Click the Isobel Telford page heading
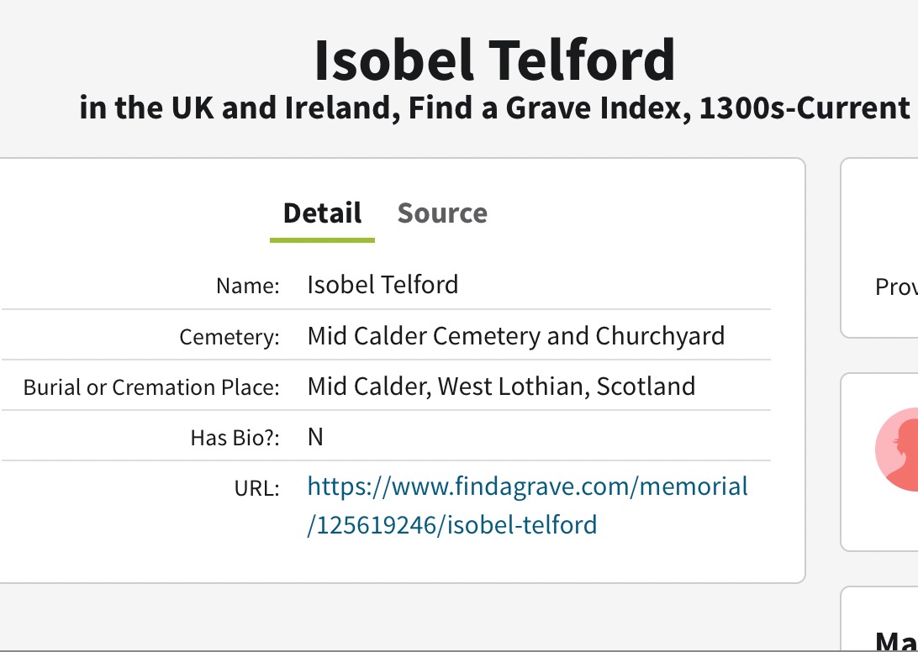This screenshot has height=652, width=918. tap(494, 60)
